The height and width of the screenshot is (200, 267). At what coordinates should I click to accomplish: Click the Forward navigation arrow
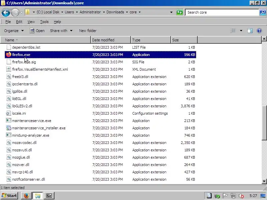[x=15, y=13]
